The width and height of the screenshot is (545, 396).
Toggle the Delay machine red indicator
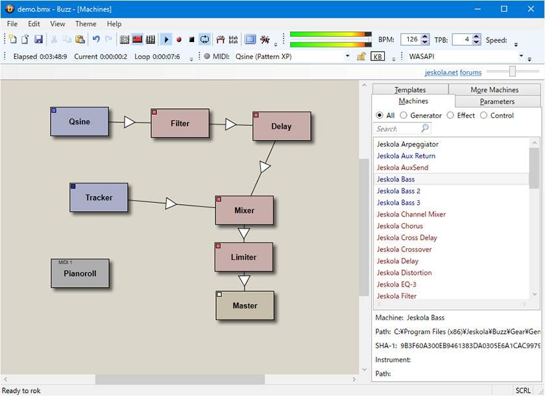pyautogui.click(x=256, y=115)
